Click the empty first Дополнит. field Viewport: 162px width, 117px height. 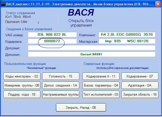[91, 48]
